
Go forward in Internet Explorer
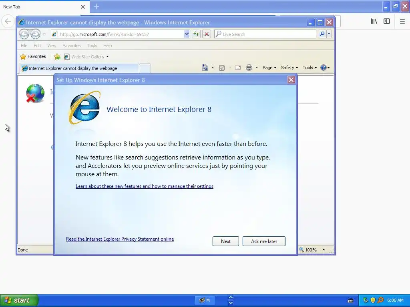(35, 34)
